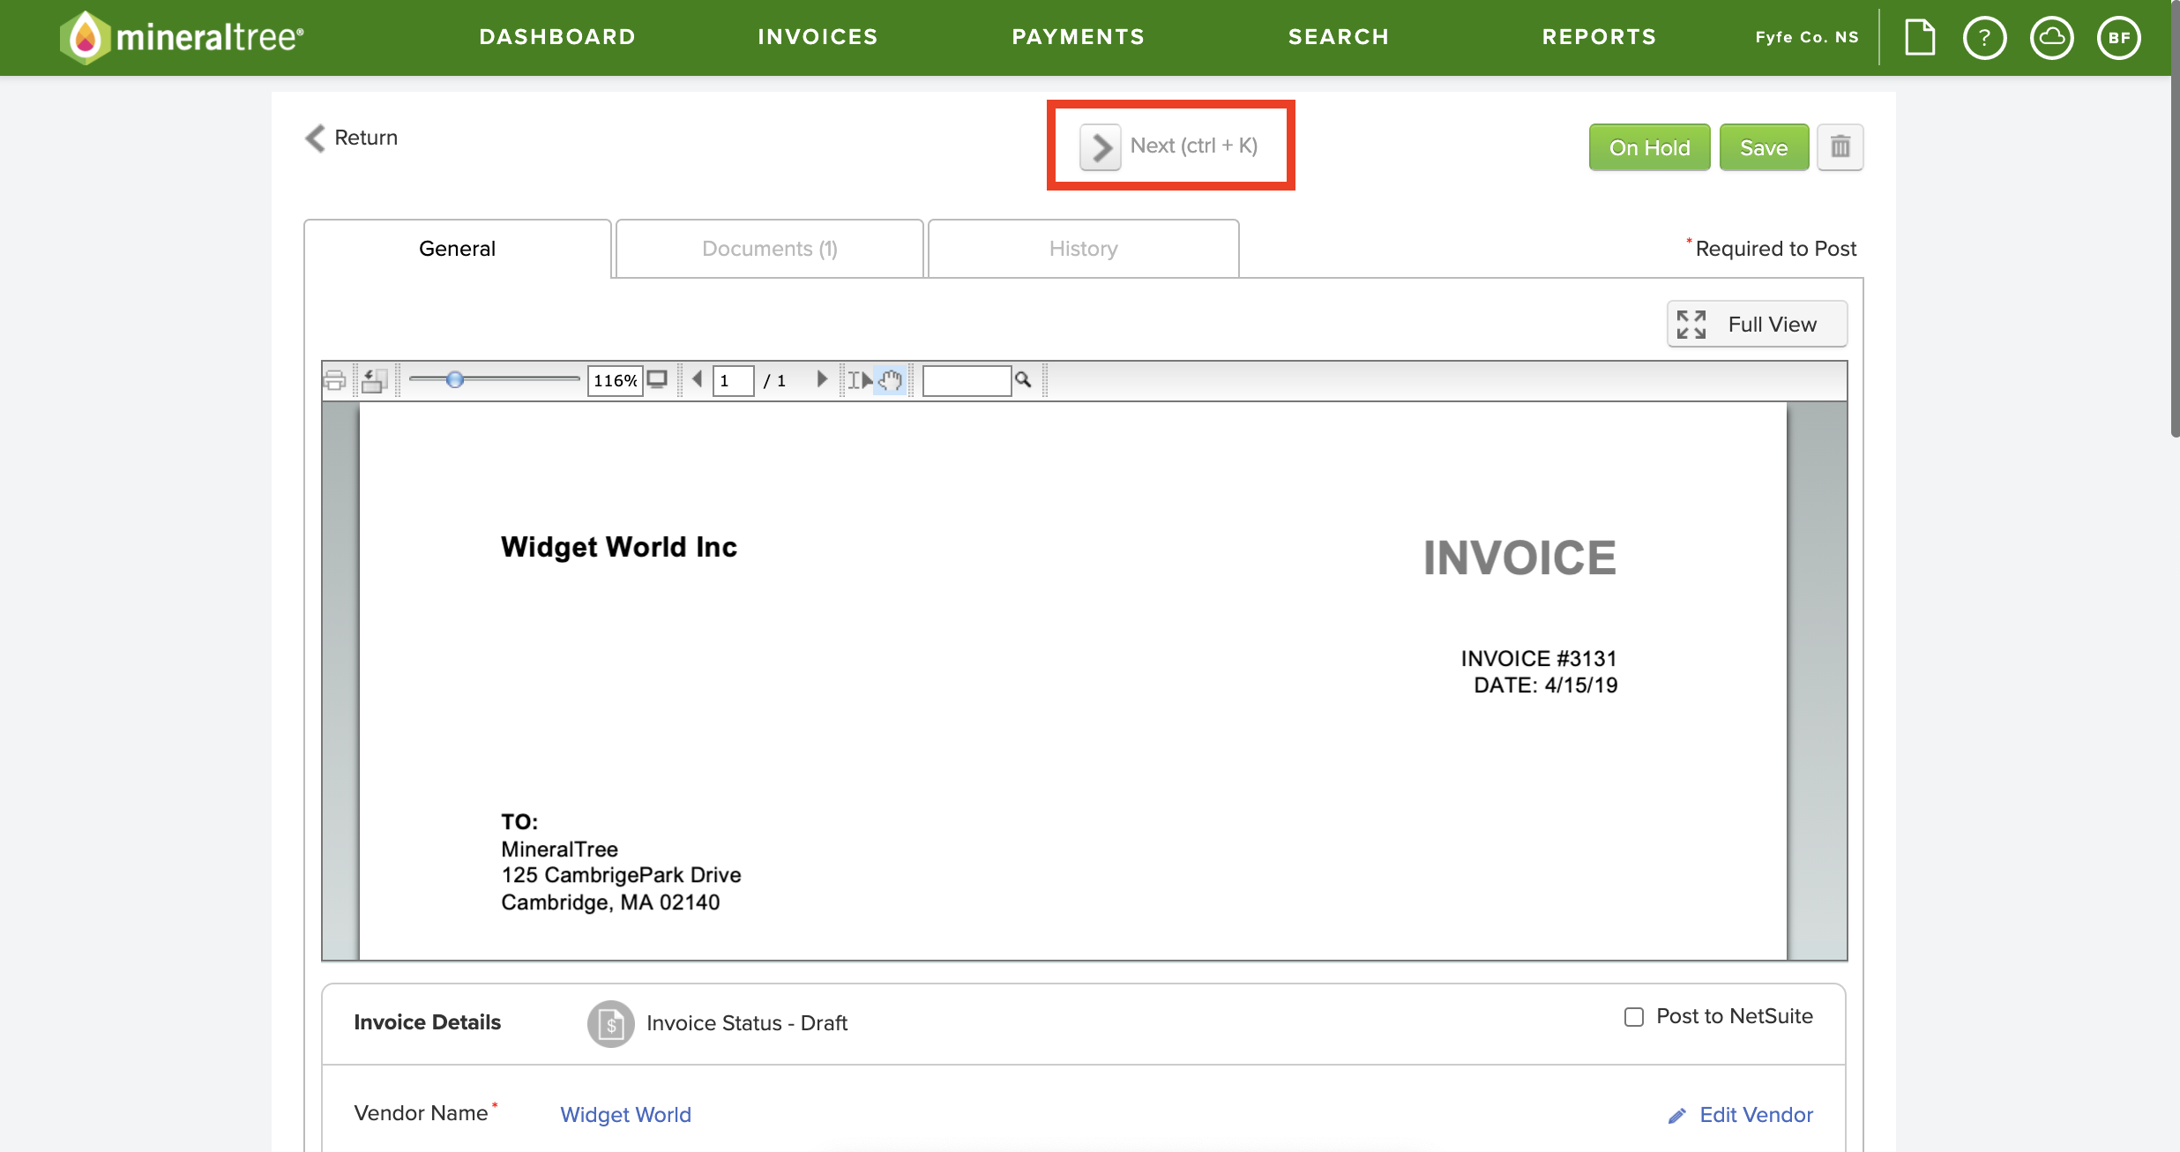Open the DASHBOARD menu
This screenshot has width=2180, height=1152.
tap(557, 37)
